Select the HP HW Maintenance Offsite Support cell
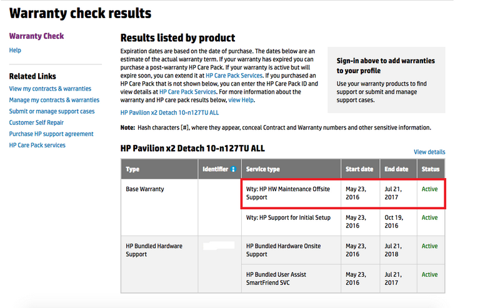This screenshot has height=308, width=500. [291, 193]
